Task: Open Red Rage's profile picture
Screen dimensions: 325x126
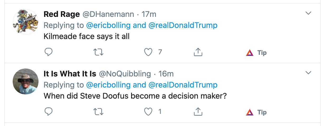Action: (x=26, y=22)
